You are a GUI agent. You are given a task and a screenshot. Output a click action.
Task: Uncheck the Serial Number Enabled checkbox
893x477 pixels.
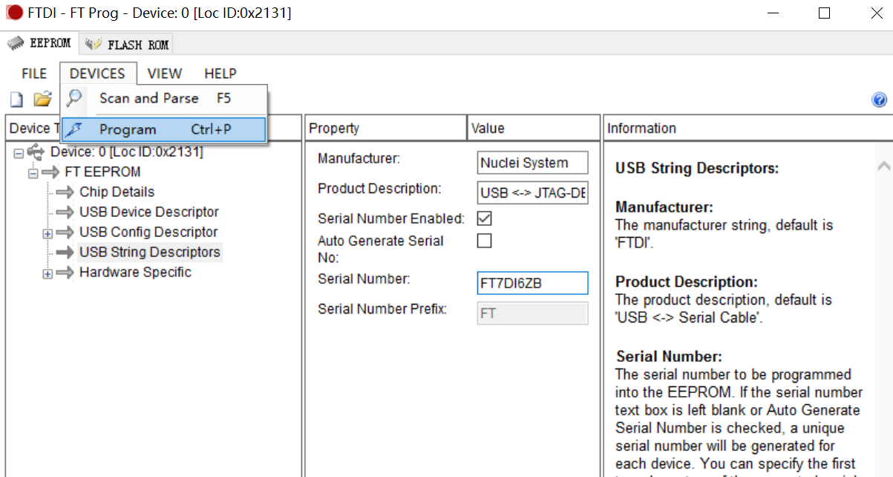point(484,218)
